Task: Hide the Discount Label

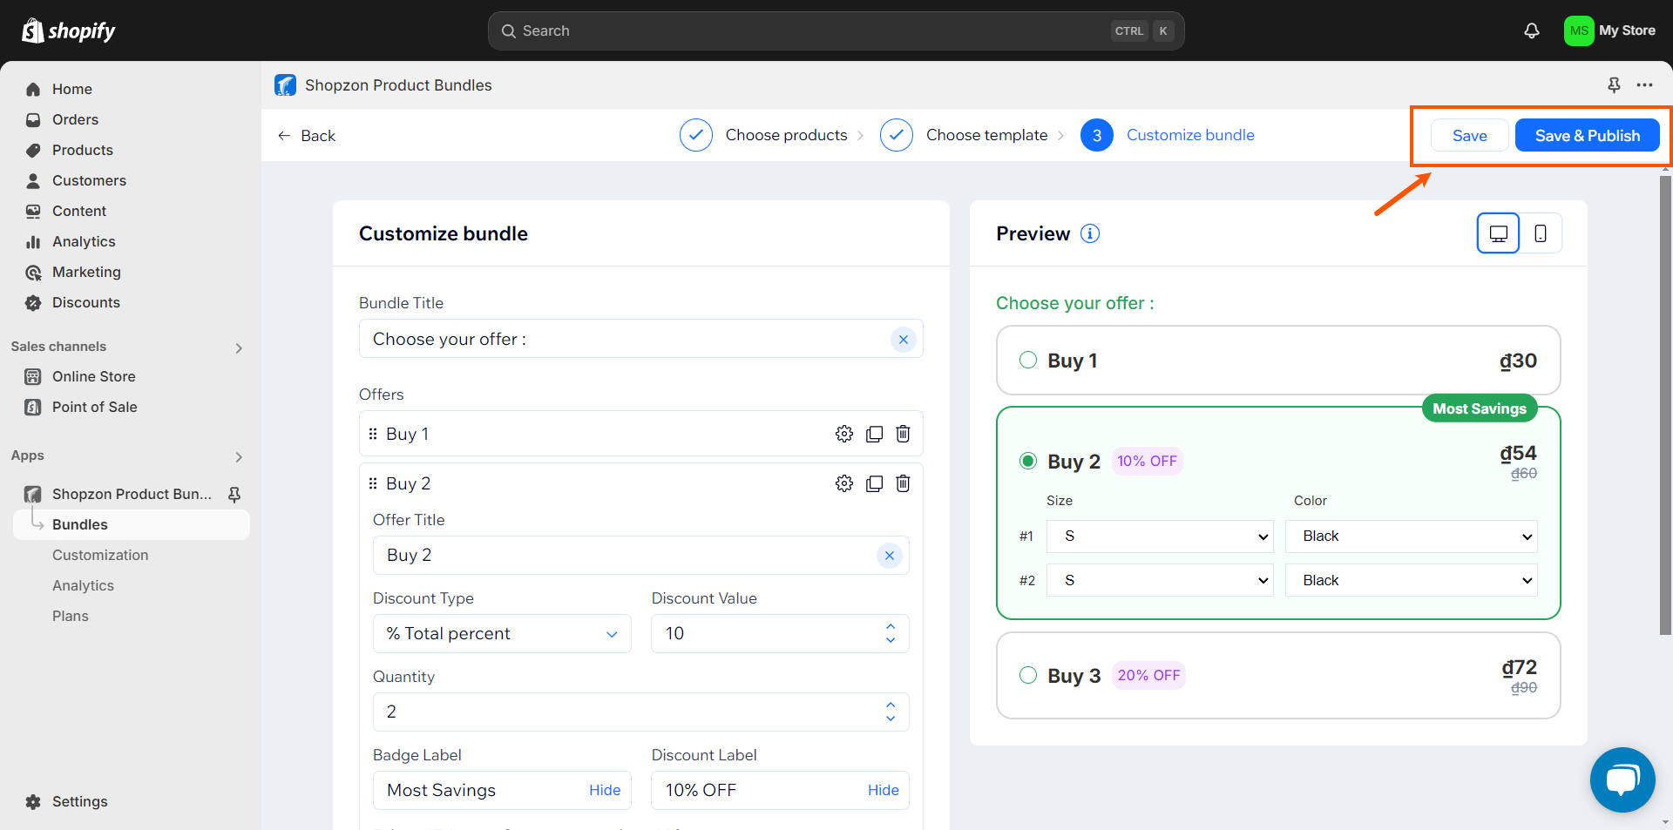Action: point(883,790)
